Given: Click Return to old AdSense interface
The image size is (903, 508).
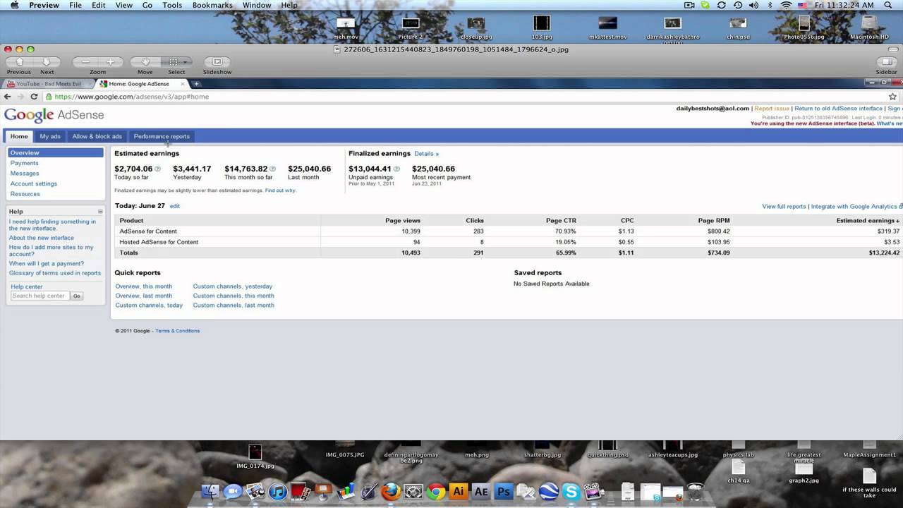Looking at the screenshot, I should 839,109.
